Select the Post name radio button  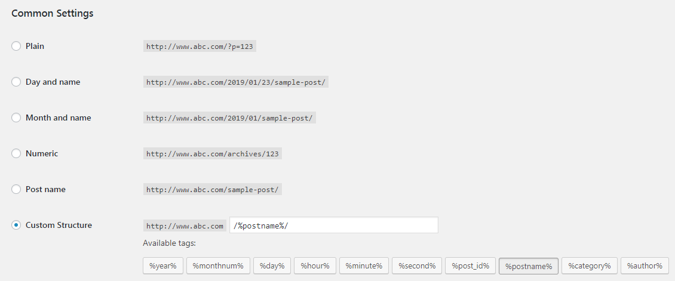16,189
